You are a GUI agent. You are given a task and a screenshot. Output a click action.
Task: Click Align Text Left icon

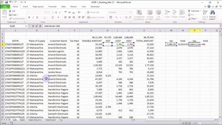pos(66,17)
